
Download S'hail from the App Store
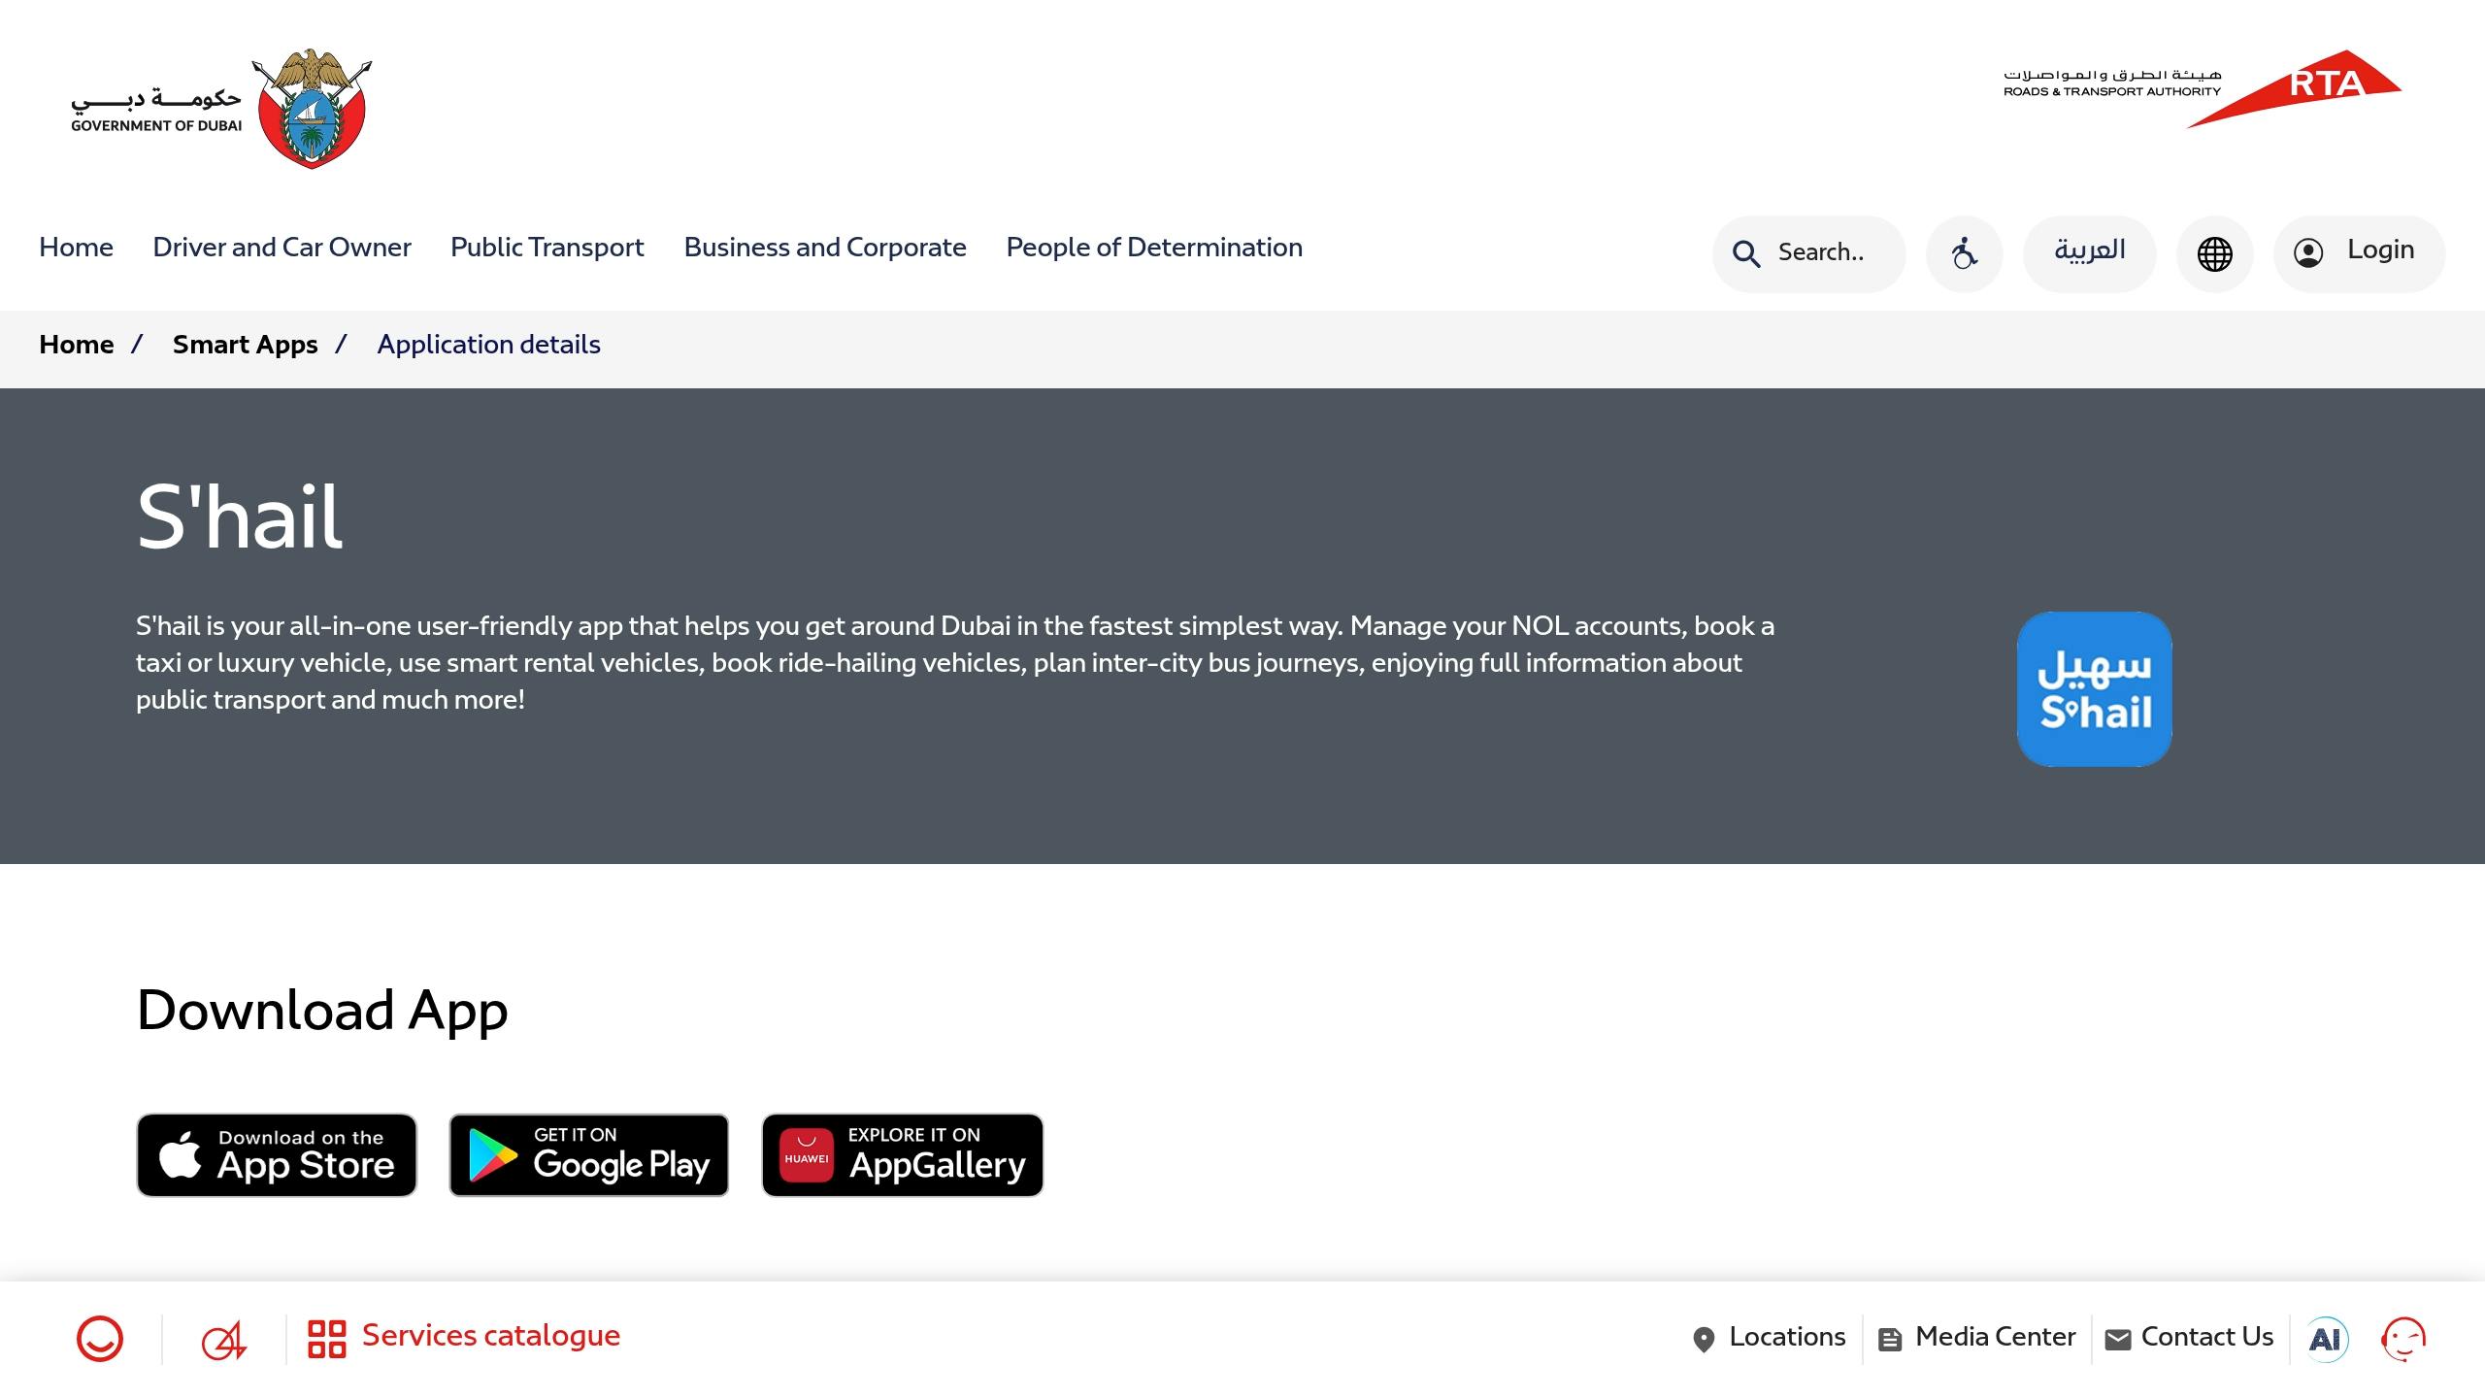point(277,1155)
